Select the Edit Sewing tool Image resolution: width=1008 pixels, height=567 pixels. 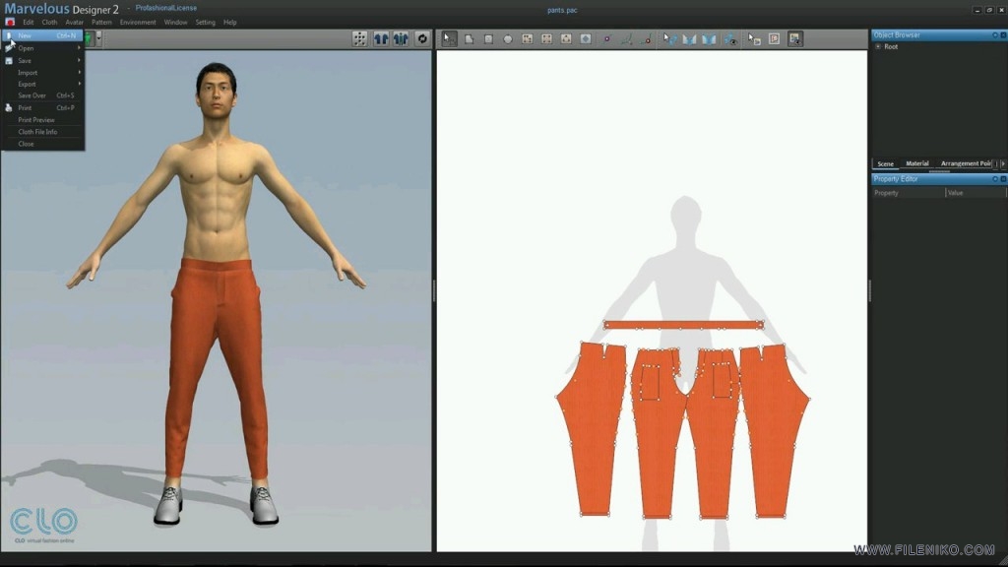(669, 39)
